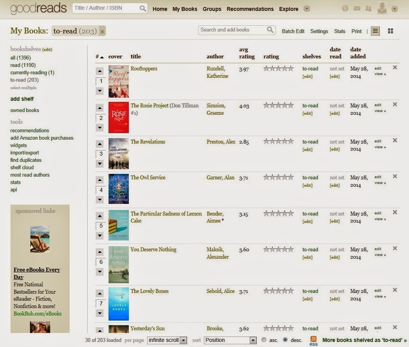
Task: Open The Rosie Project cover thumbnail
Action: click(118, 117)
